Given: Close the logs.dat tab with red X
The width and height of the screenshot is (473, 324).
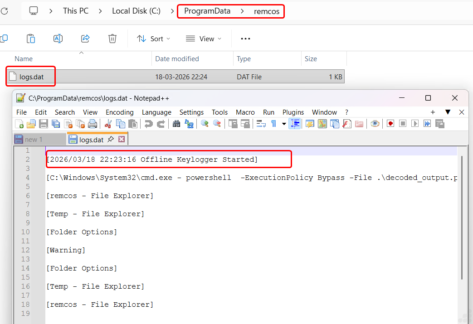Looking at the screenshot, I should pyautogui.click(x=121, y=140).
